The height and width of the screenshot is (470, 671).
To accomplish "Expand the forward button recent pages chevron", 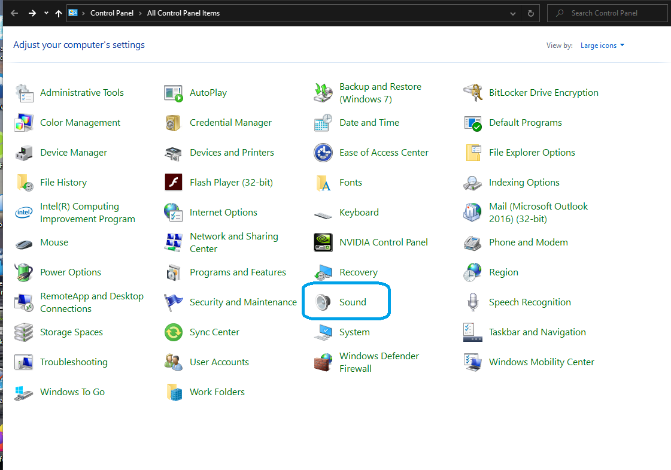I will [45, 13].
